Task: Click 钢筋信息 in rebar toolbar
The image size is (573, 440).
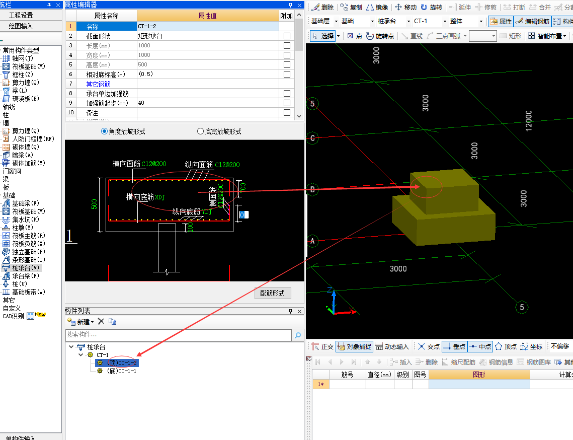Action: [496, 362]
